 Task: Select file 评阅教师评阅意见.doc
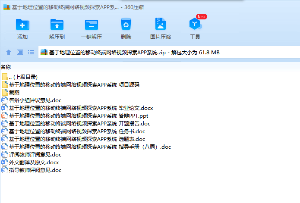click(x=35, y=154)
